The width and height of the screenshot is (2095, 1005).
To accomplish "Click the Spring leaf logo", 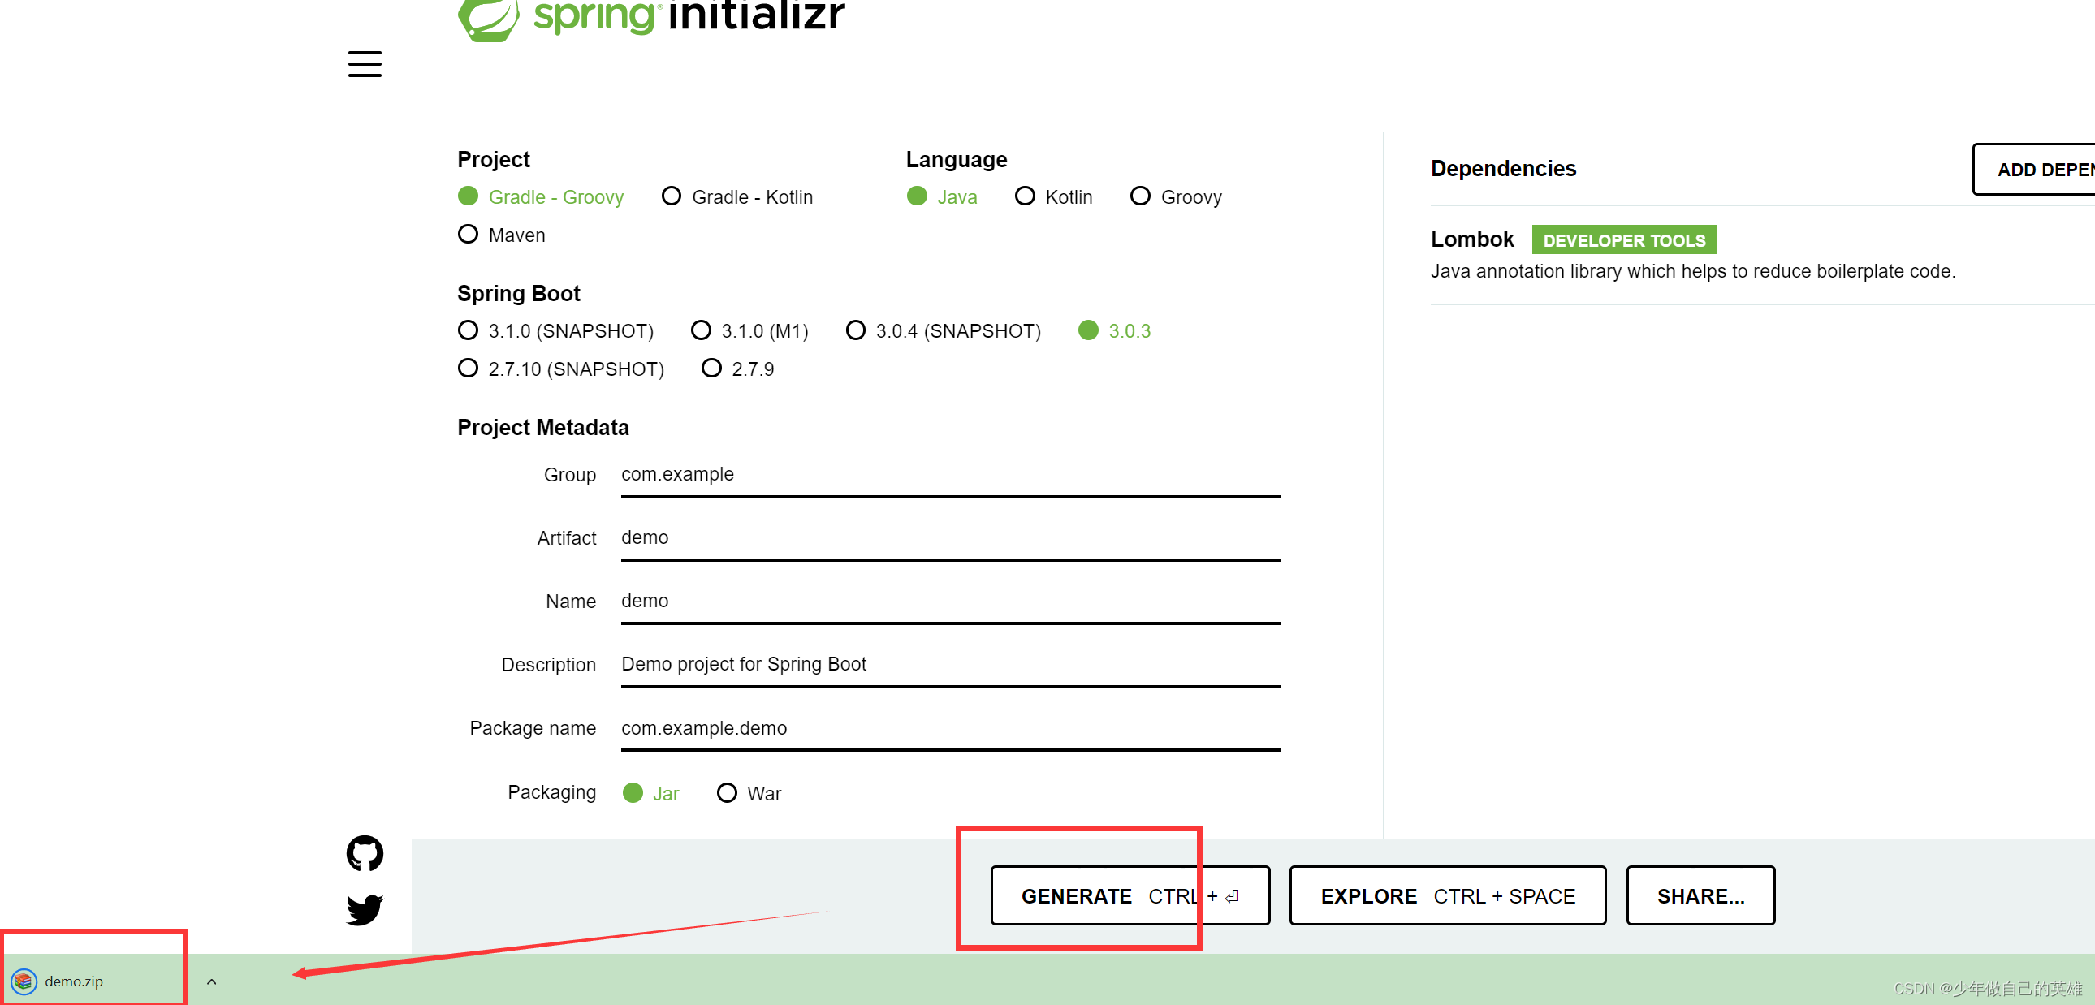I will click(488, 16).
